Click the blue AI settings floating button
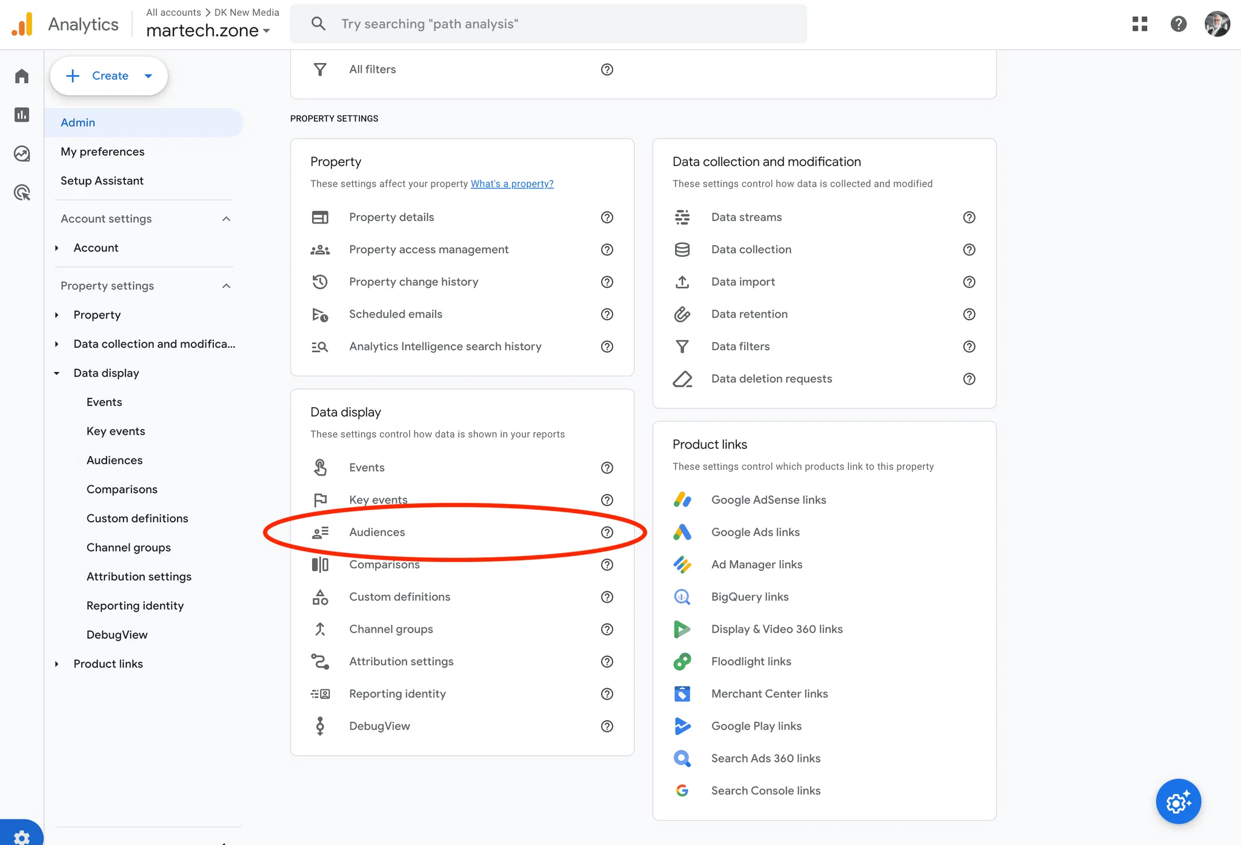Screen dimensions: 1241x845 [1178, 801]
